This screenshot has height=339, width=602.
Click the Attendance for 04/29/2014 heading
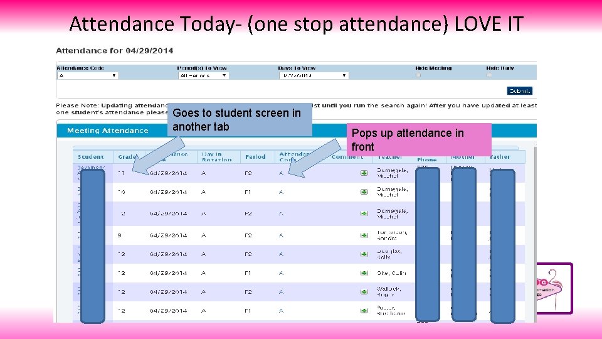point(114,51)
